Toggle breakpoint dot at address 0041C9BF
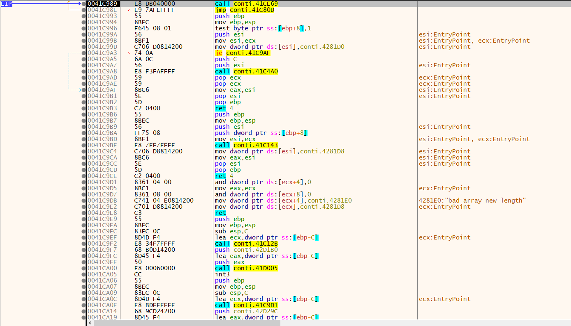The width and height of the screenshot is (571, 326). pyautogui.click(x=84, y=145)
